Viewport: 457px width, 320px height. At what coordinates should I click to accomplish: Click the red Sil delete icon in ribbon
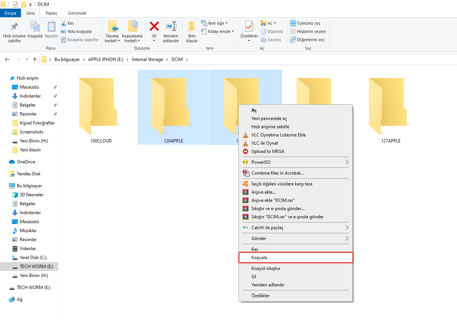(x=154, y=27)
